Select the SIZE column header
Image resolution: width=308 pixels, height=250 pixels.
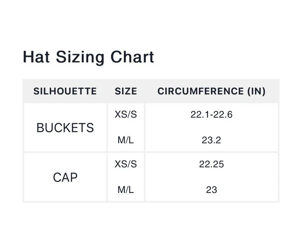tap(126, 91)
